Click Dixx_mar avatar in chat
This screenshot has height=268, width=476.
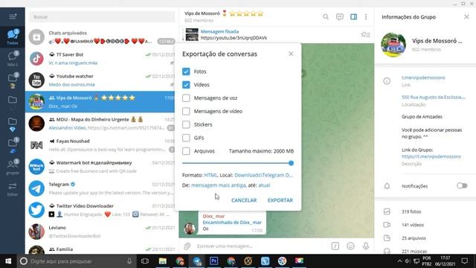(x=190, y=229)
